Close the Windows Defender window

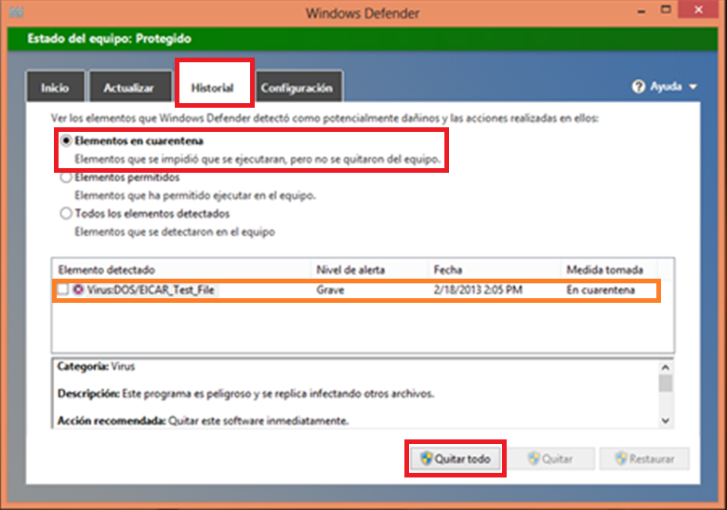pos(699,9)
